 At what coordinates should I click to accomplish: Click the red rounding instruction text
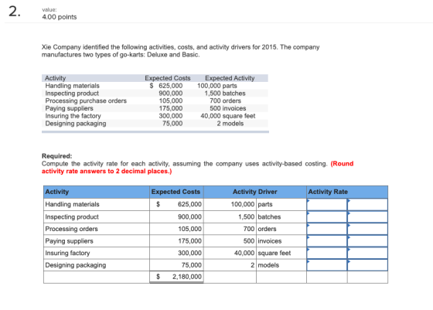(x=197, y=167)
